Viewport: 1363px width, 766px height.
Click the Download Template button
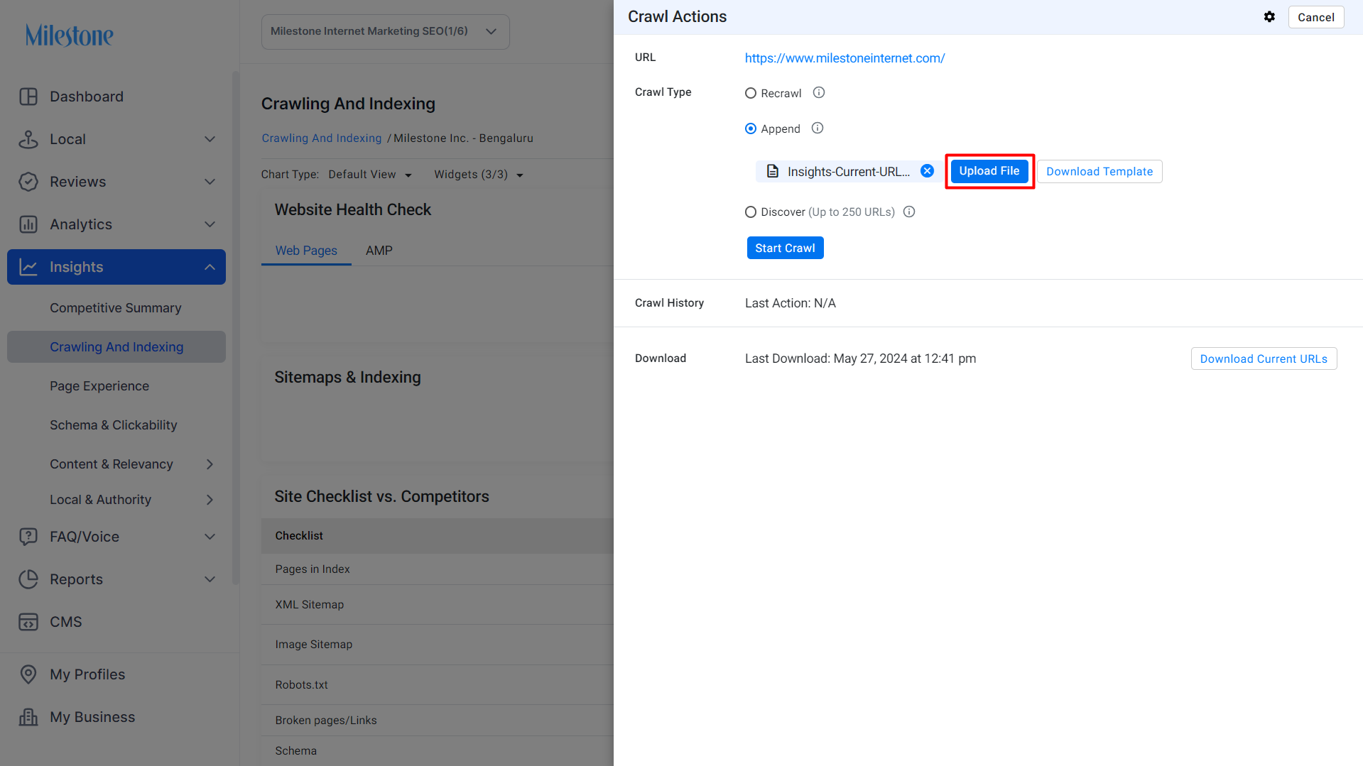point(1099,171)
